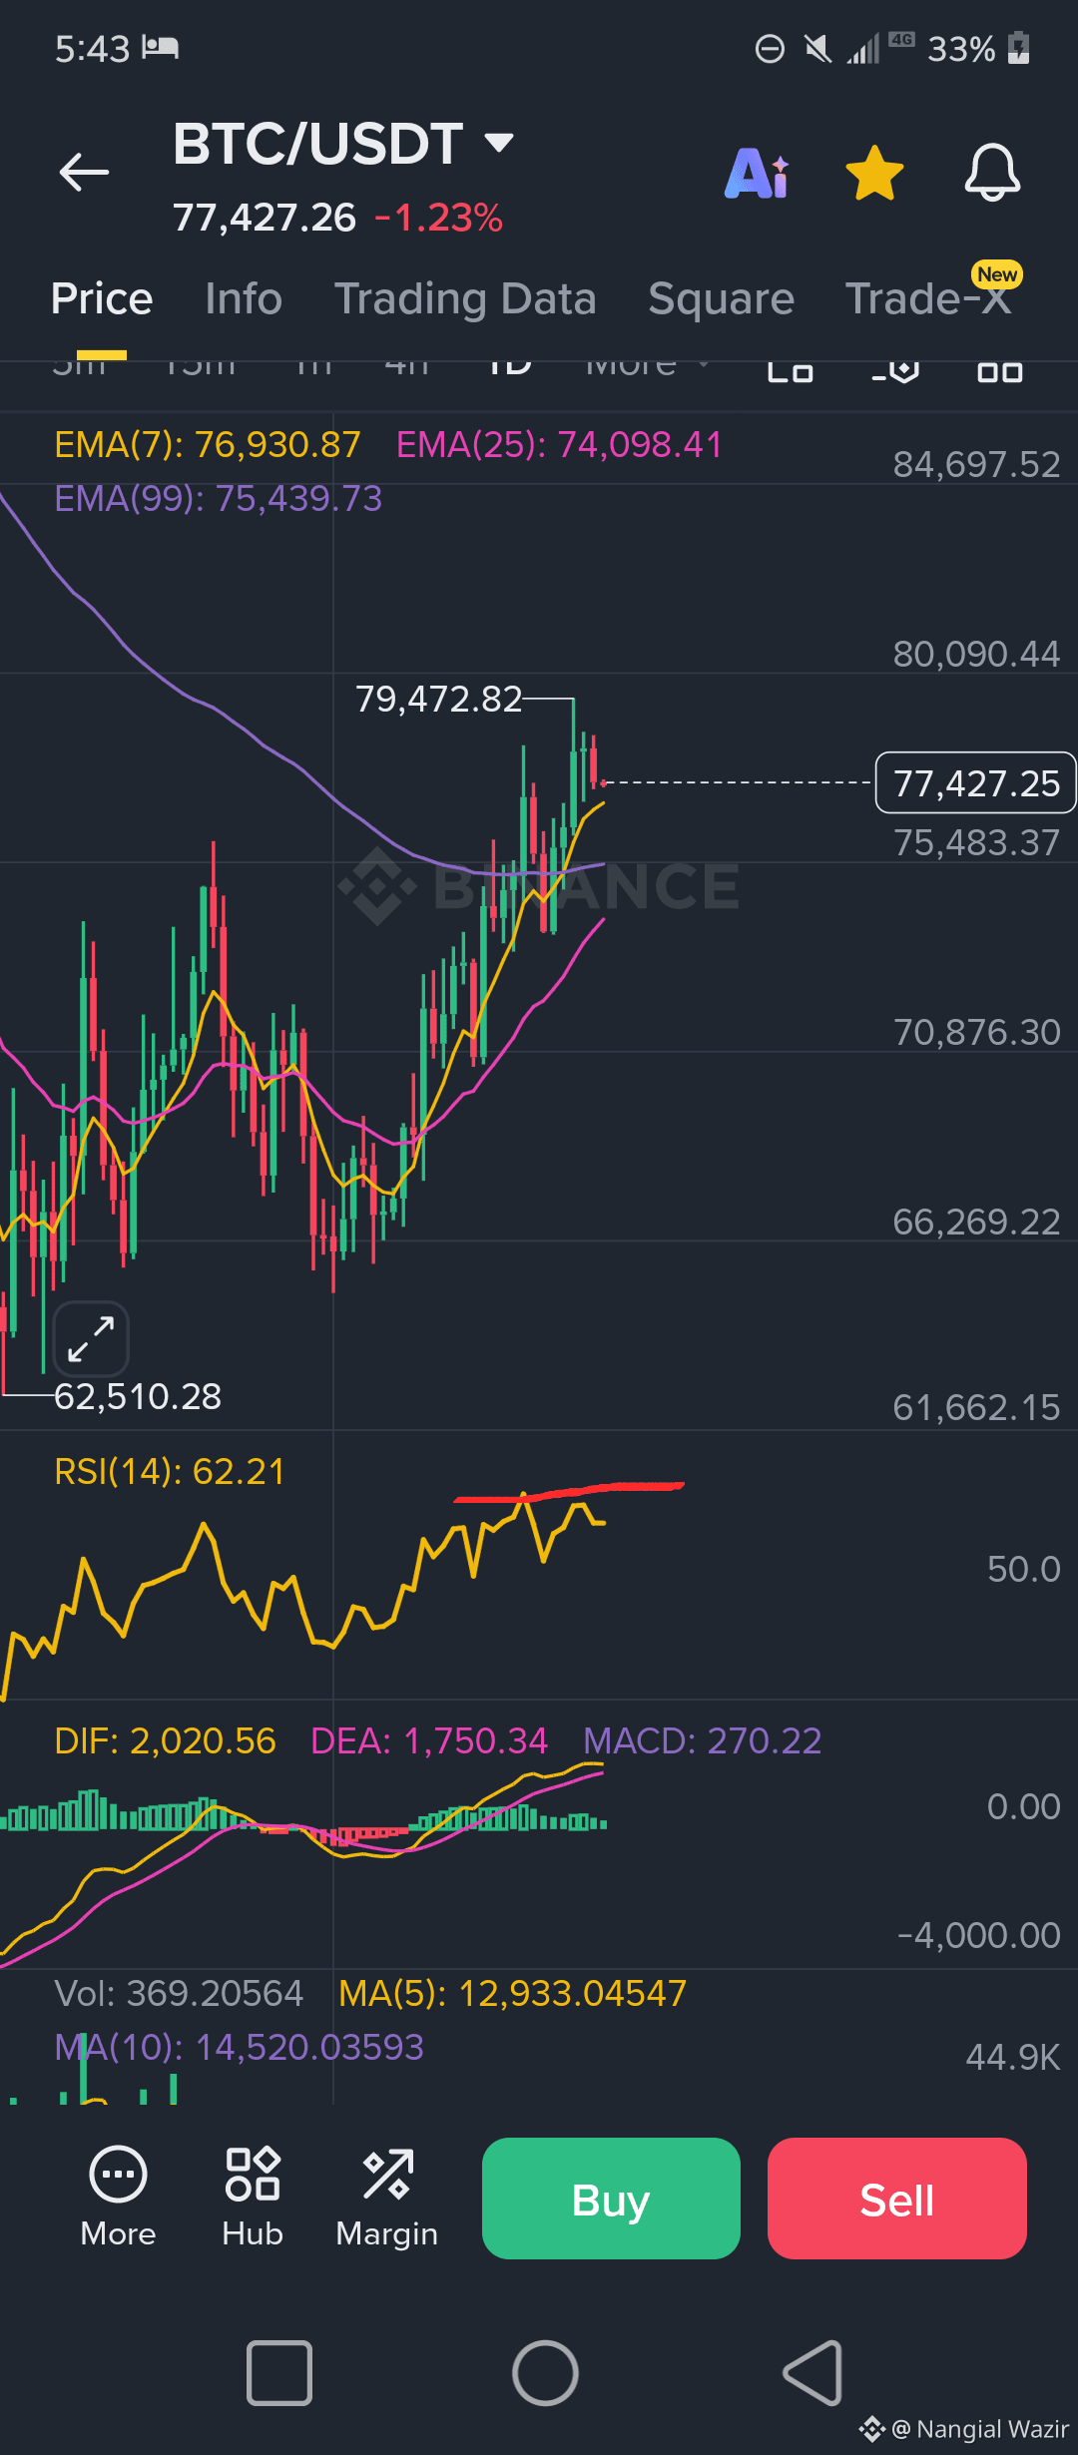Tap the 61,662.15 axis value
Screen dimensions: 1078x2455
(976, 1408)
